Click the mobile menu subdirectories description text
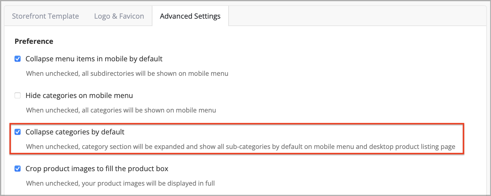The width and height of the screenshot is (491, 196). (x=127, y=73)
